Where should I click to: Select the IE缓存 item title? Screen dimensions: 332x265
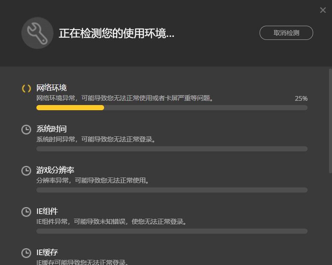tap(47, 252)
